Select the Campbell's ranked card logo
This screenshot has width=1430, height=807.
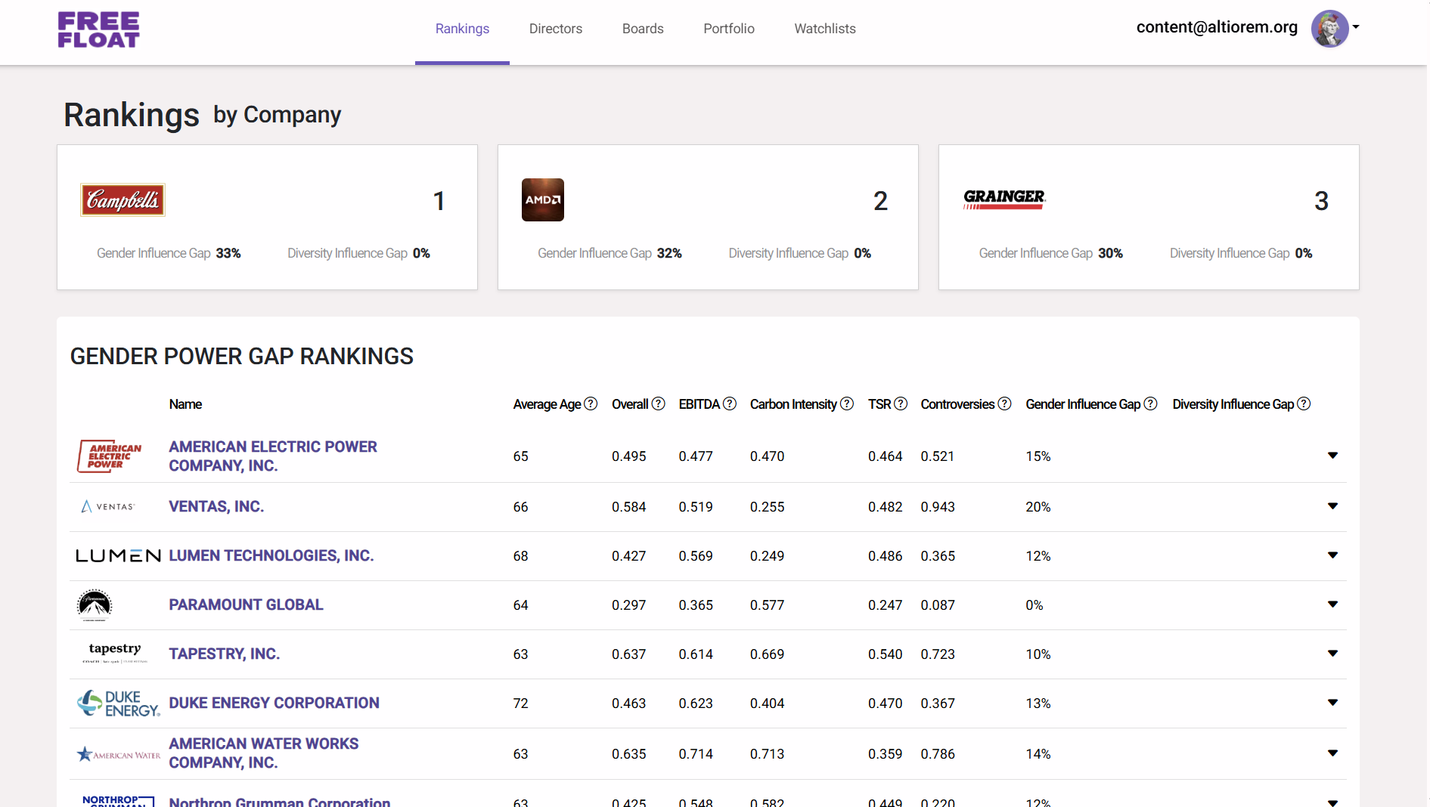coord(123,200)
